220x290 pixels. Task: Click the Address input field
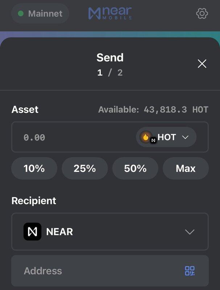tap(98, 271)
